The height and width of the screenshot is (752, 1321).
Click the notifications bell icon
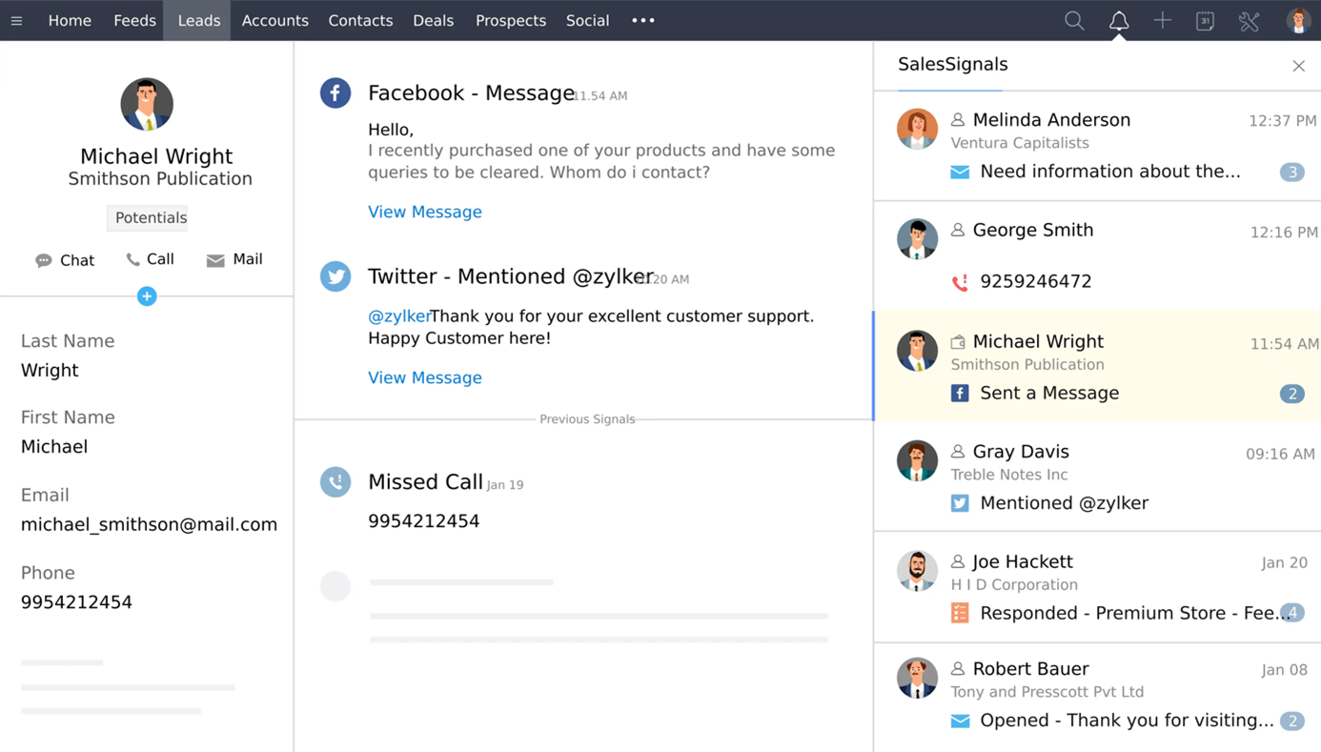pyautogui.click(x=1119, y=20)
